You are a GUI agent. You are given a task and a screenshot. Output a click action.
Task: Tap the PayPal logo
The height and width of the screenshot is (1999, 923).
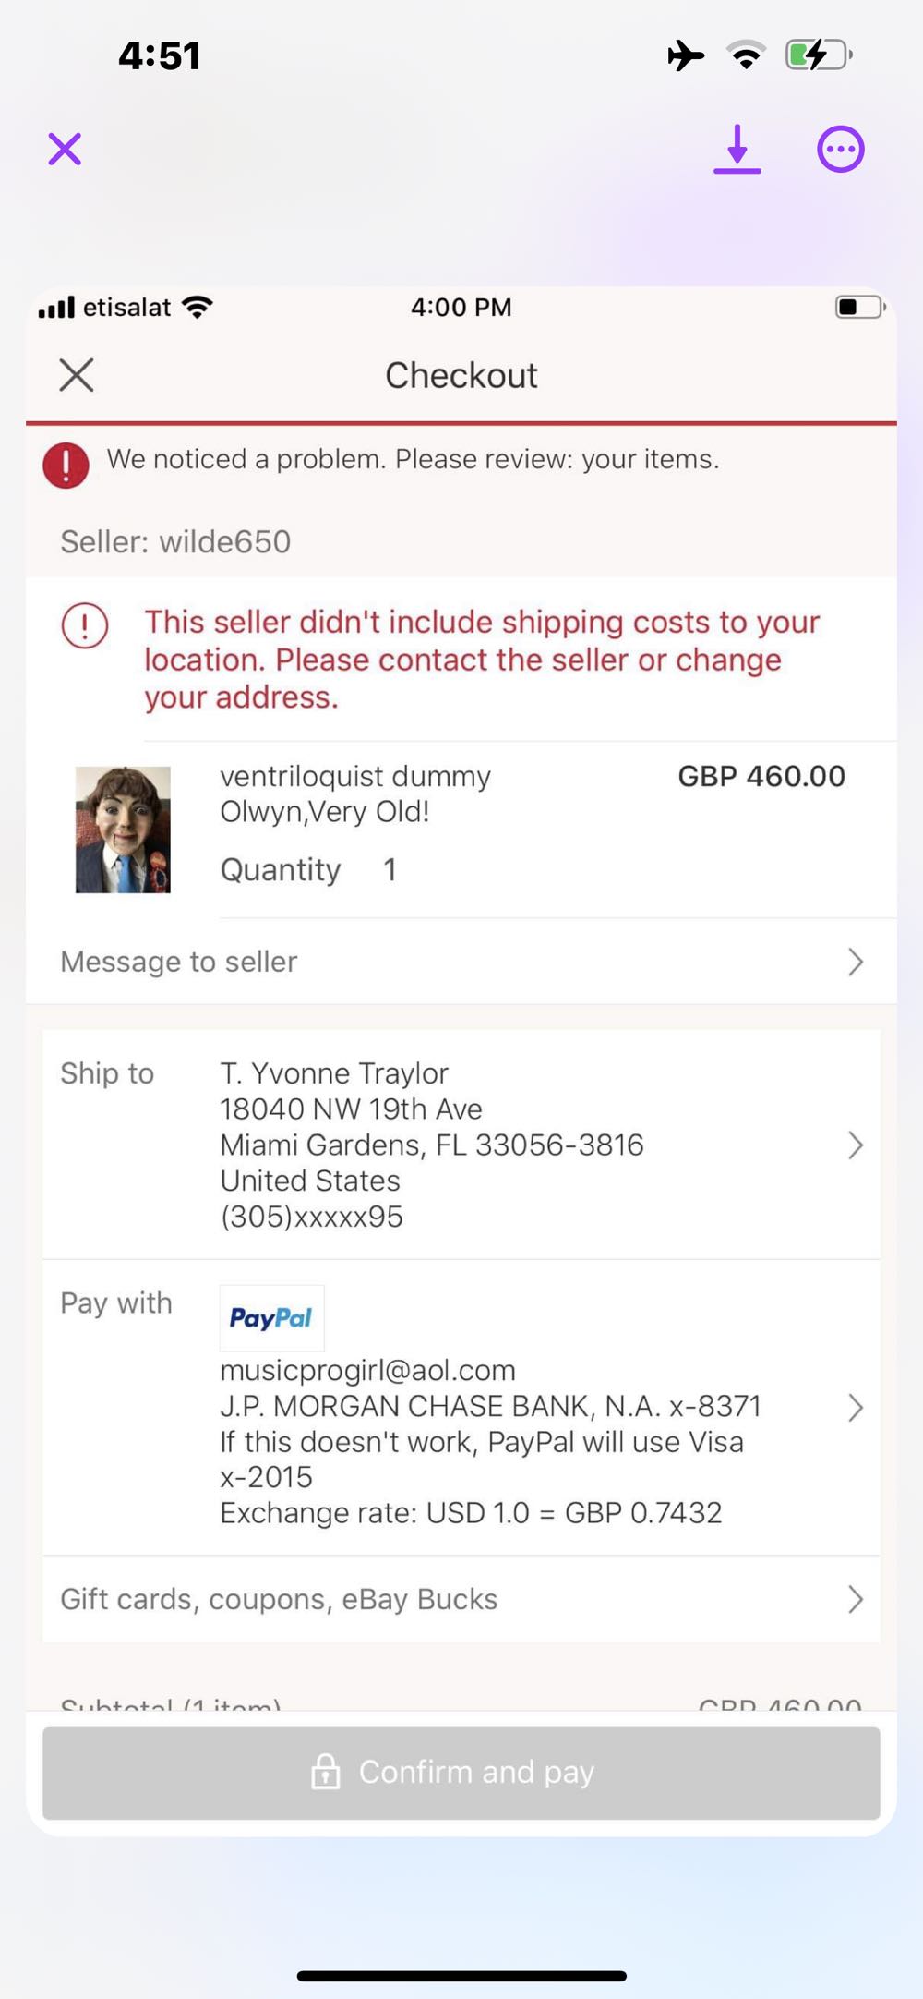(x=271, y=1318)
